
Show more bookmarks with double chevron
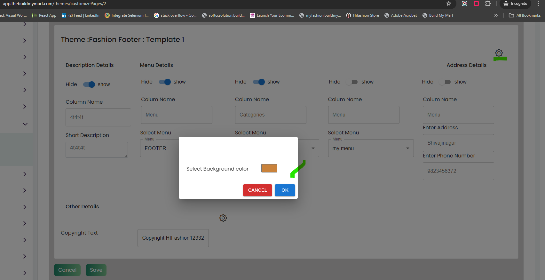(x=496, y=15)
